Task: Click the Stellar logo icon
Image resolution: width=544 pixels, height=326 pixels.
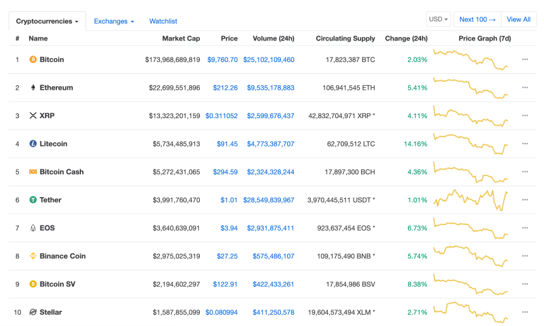Action: pyautogui.click(x=33, y=312)
